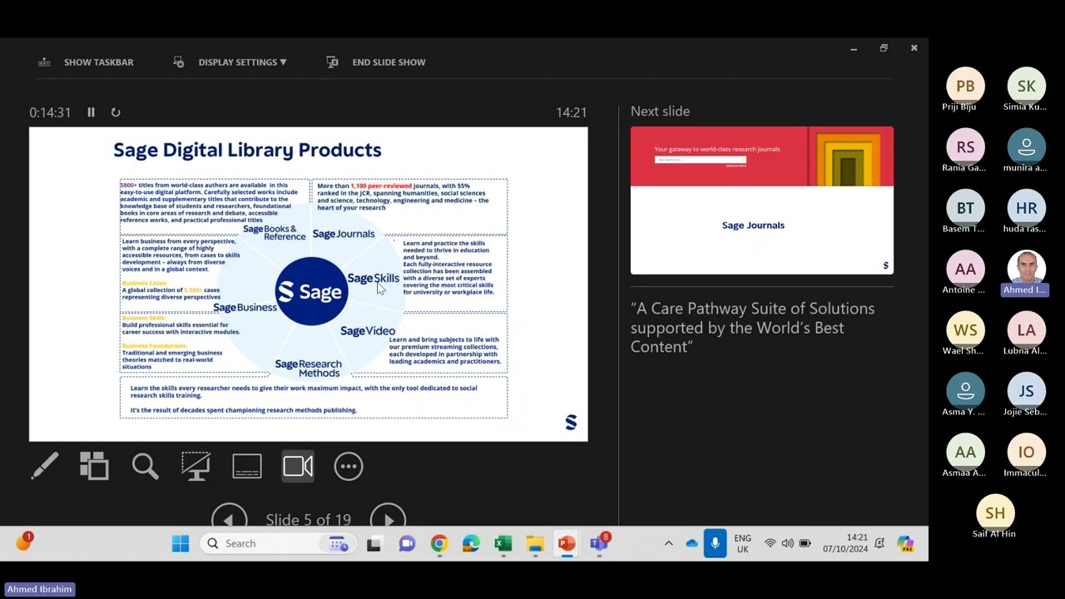Click the taskbar Search box
Viewport: 1065px width, 599px height.
[x=277, y=543]
